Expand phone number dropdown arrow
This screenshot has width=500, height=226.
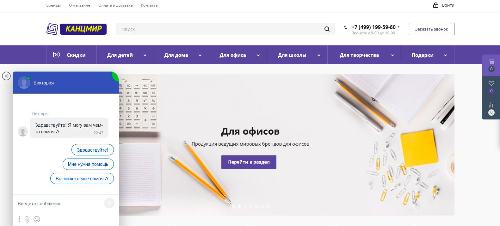click(398, 27)
